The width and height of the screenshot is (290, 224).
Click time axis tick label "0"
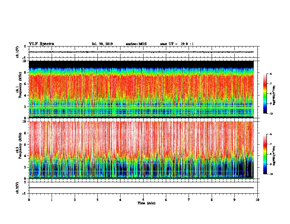tap(29, 200)
